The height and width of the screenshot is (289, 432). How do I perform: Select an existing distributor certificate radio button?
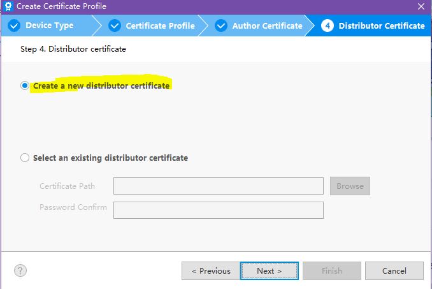[25, 158]
